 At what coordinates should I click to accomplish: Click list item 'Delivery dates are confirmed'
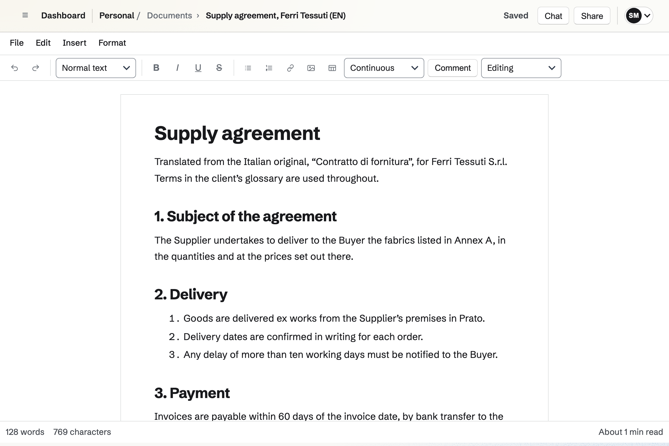click(303, 337)
